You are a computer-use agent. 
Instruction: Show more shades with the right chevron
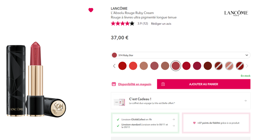[247, 66]
